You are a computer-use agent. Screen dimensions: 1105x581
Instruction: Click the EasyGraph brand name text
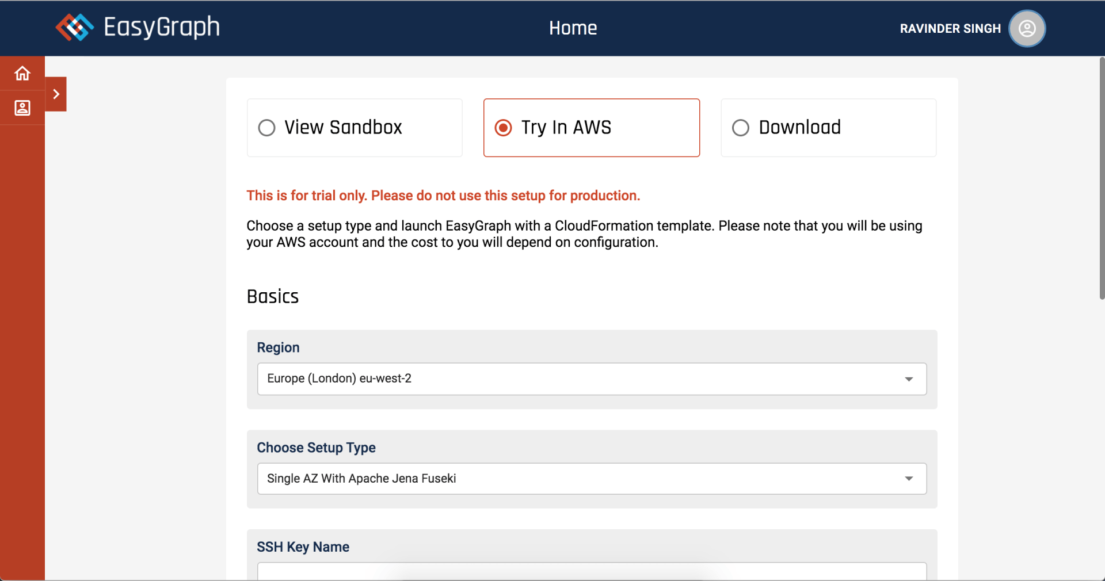click(x=162, y=27)
